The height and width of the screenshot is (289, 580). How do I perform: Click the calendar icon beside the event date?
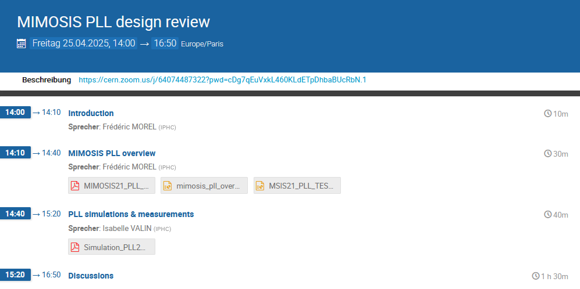22,44
